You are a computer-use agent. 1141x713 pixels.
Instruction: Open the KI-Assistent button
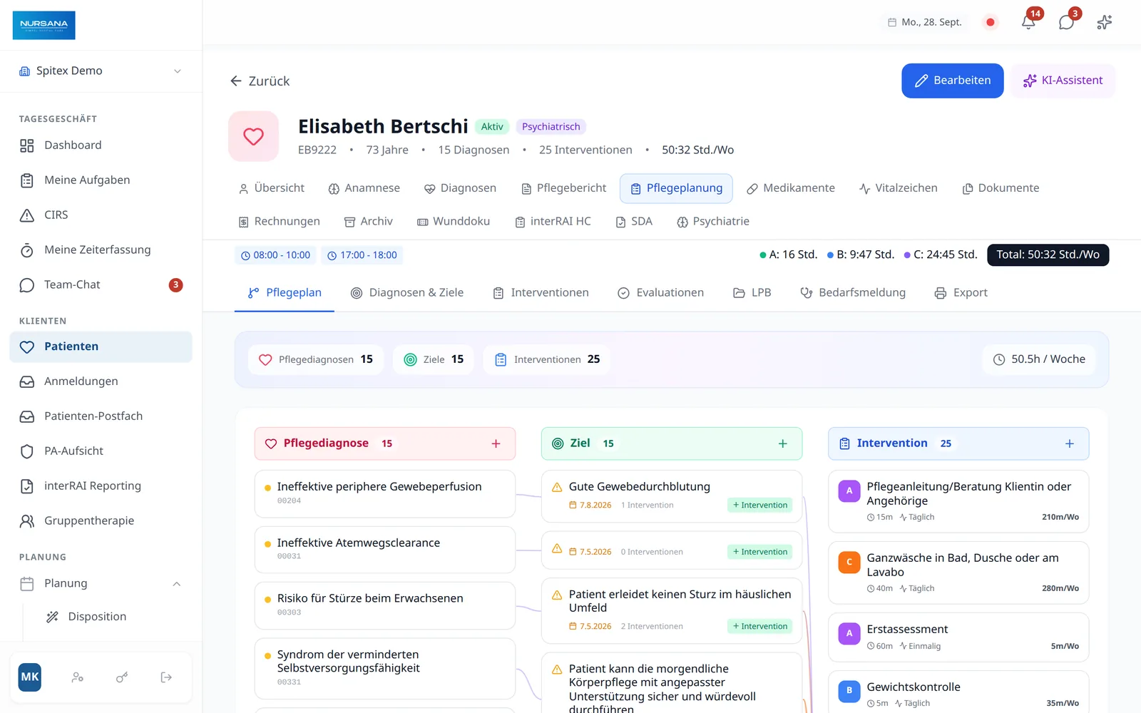[x=1063, y=81]
